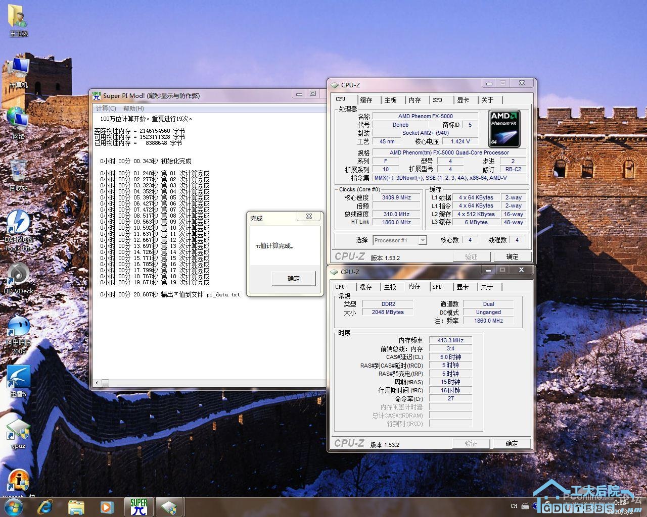Click the 'Deneb' code name value
This screenshot has width=647, height=517.
coord(400,125)
